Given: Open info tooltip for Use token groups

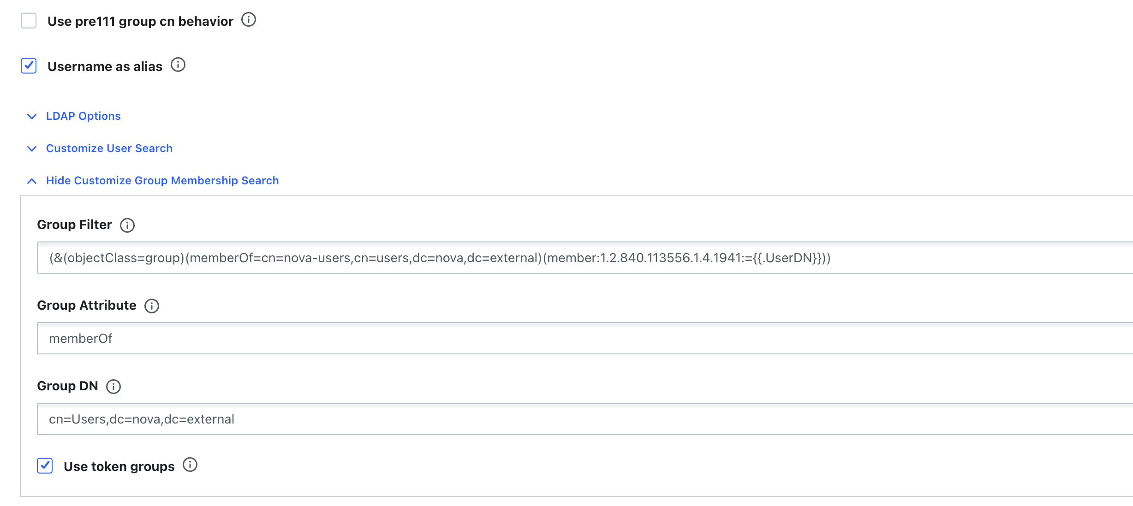Looking at the screenshot, I should coord(190,465).
